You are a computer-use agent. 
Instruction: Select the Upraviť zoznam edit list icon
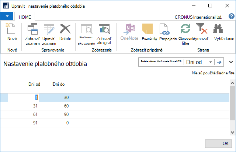(49, 29)
